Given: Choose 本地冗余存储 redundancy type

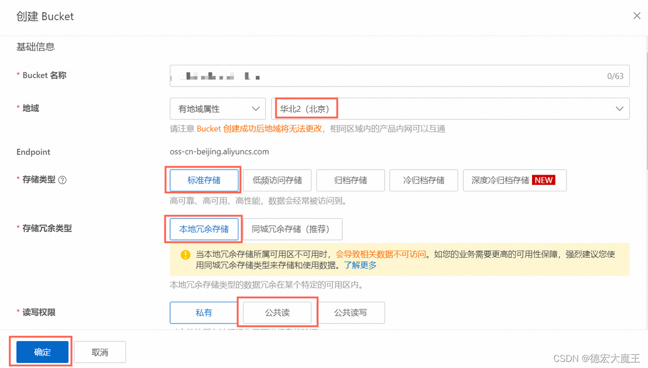Looking at the screenshot, I should tap(204, 229).
